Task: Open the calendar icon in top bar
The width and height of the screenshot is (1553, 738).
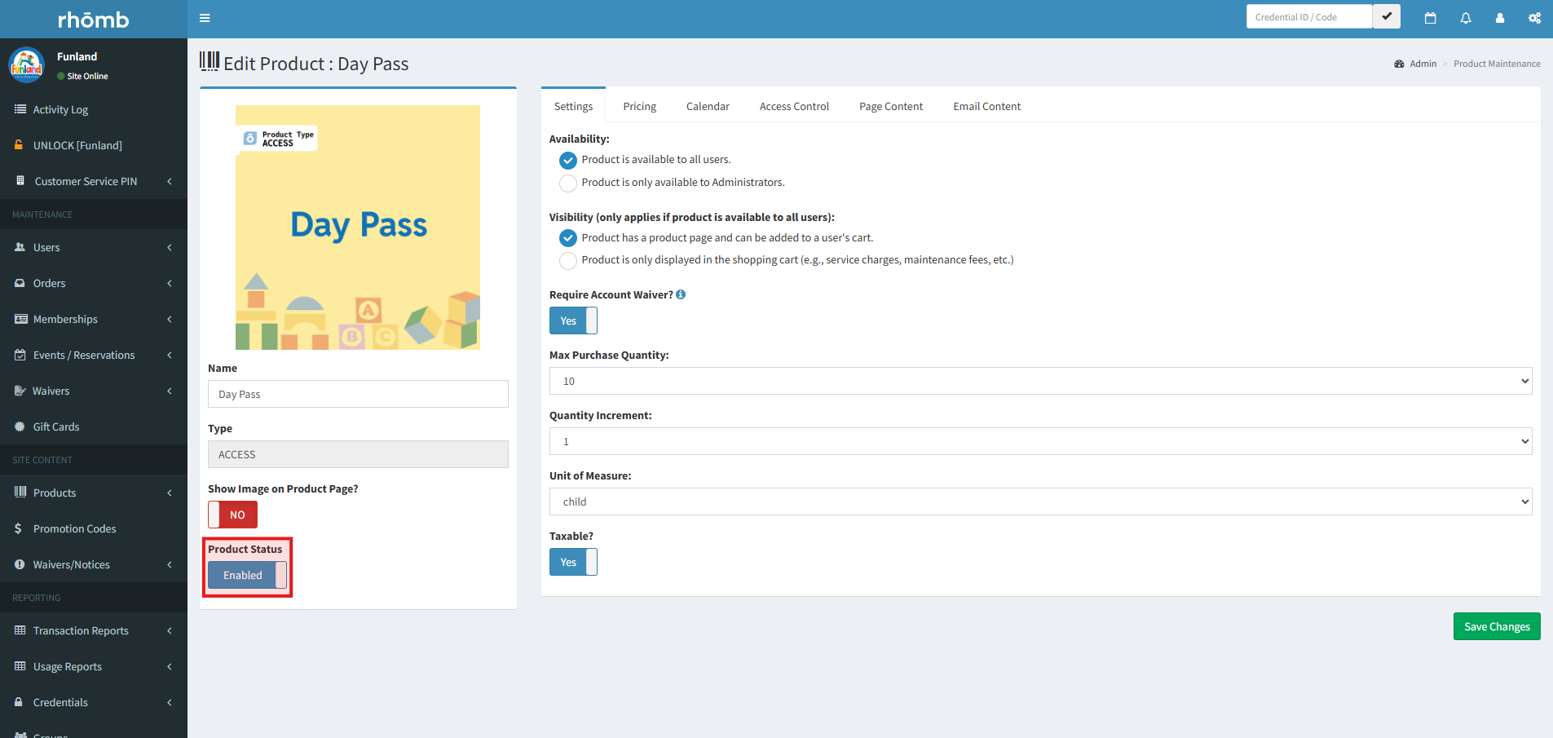Action: pyautogui.click(x=1430, y=18)
